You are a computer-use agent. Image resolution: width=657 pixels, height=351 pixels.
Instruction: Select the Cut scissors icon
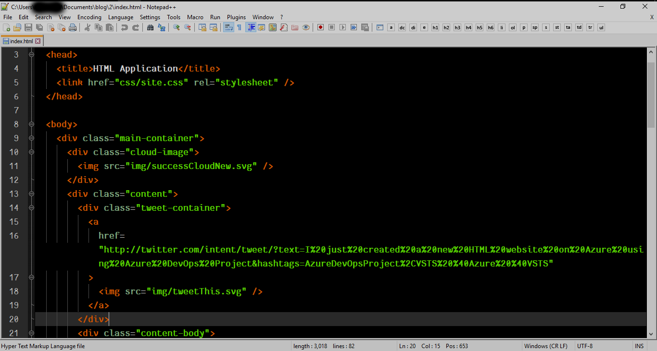pyautogui.click(x=87, y=27)
